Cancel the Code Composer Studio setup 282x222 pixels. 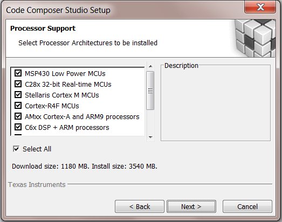click(x=247, y=206)
